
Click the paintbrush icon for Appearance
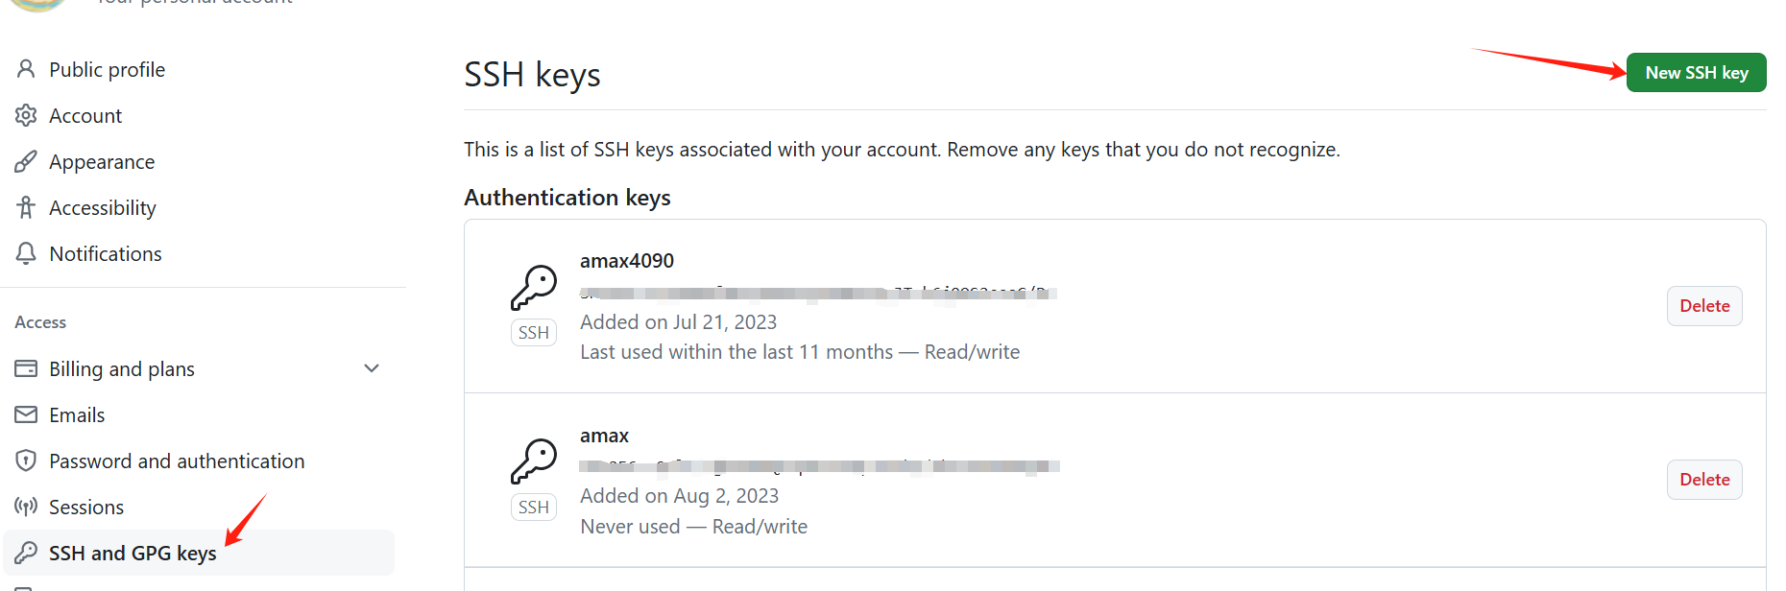(x=26, y=161)
